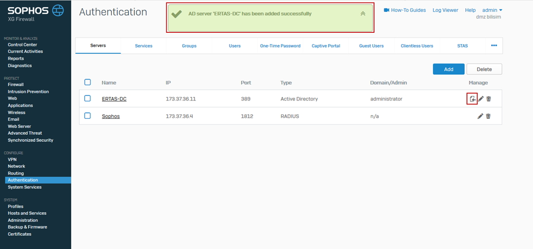This screenshot has height=249, width=533.
Task: Open Applications in sidebar
Action: click(21, 106)
